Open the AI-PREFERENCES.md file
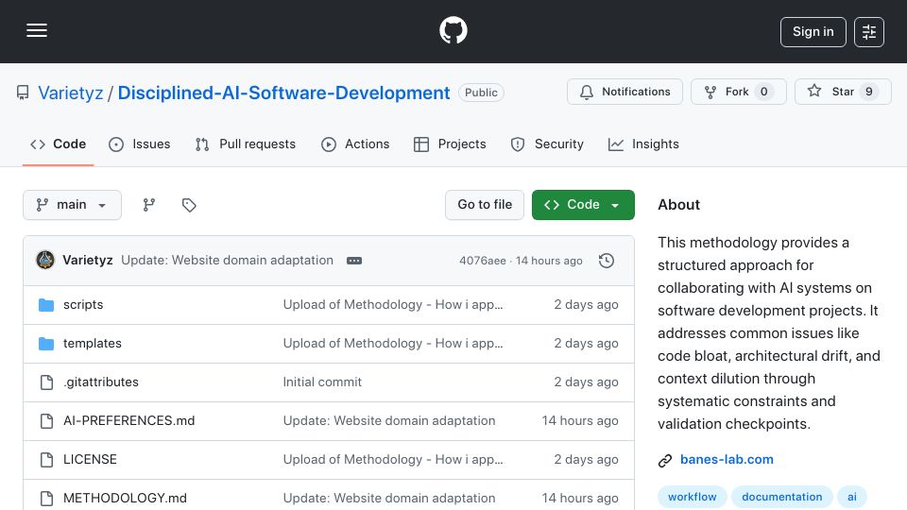Screen dimensions: 907x510 (x=129, y=421)
